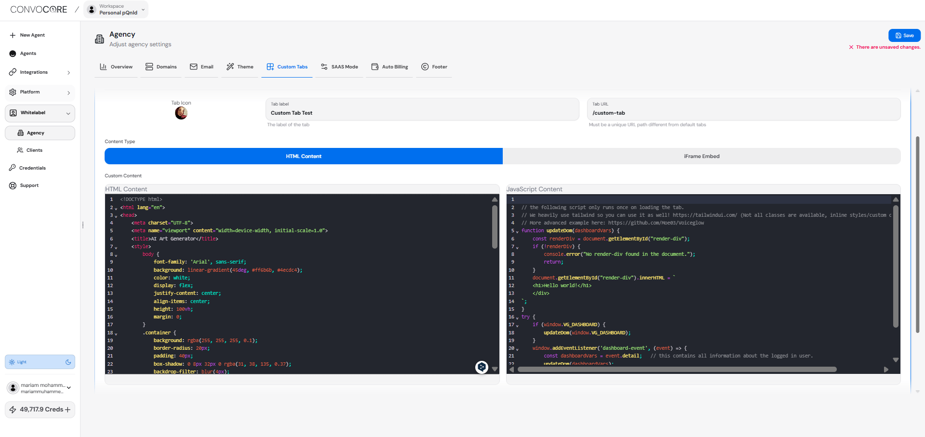Expand the Platform submenu chevron
925x437 pixels.
pos(68,93)
